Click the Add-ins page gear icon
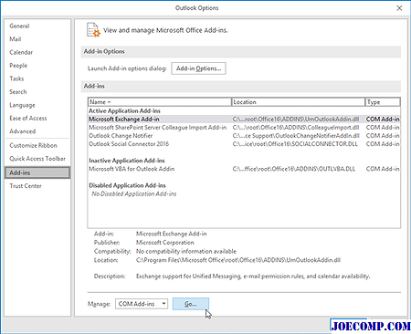Image resolution: width=411 pixels, height=334 pixels. [x=93, y=30]
